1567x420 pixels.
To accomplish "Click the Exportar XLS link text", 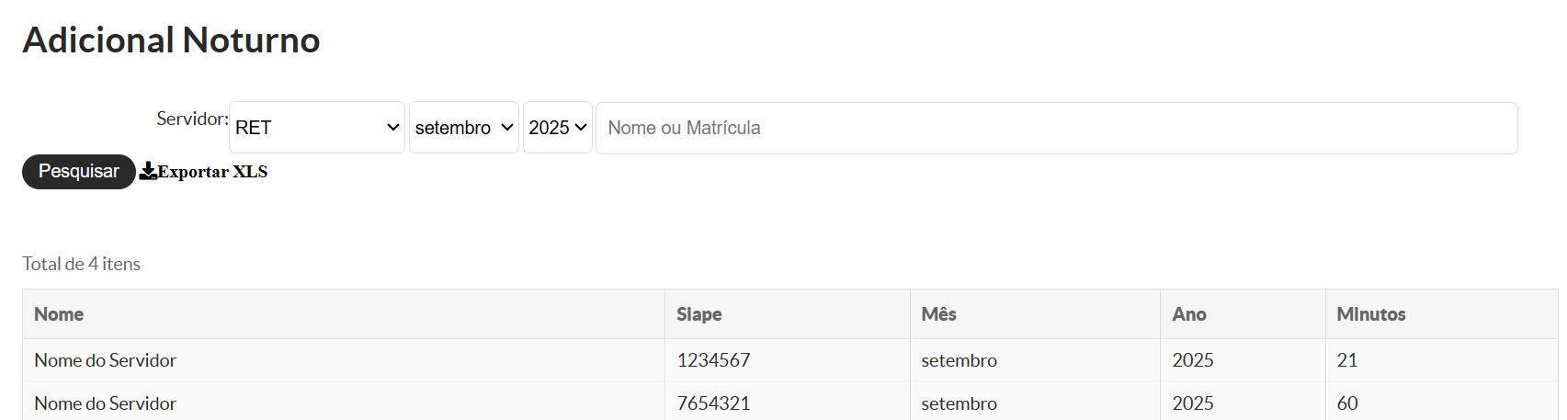I will [x=212, y=172].
